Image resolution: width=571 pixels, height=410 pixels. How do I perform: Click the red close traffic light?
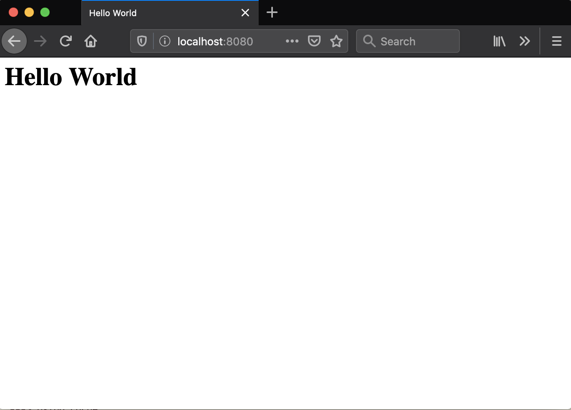[x=13, y=12]
